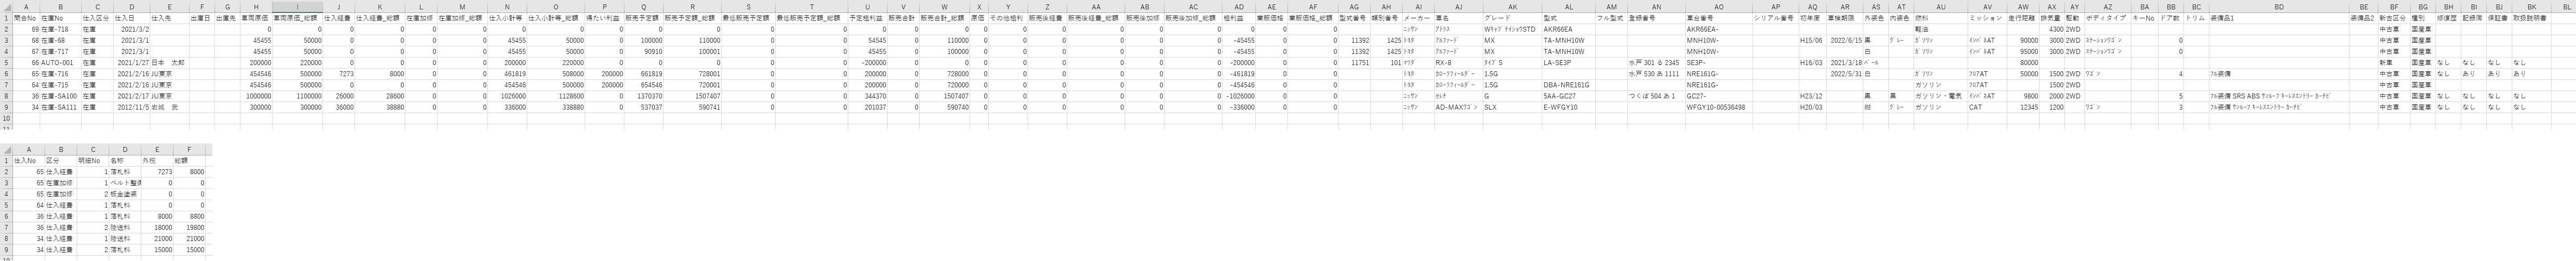
Task: Select row 10 header in upper sheet
Action: tap(6, 118)
